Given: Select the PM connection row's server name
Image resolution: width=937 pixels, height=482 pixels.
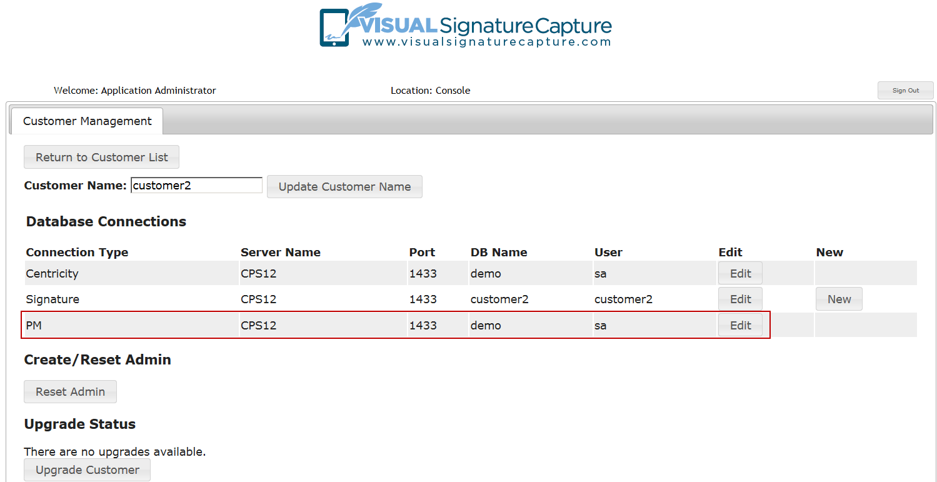Looking at the screenshot, I should click(x=258, y=325).
